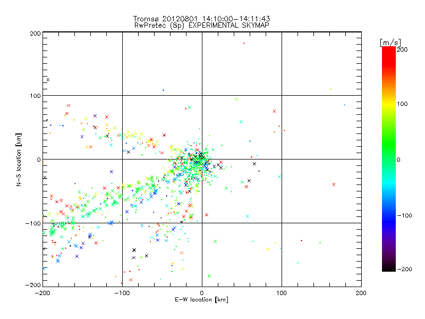425x319 pixels.
Task: Click the -100 tick label on the N-S axis
Action: (x=33, y=223)
